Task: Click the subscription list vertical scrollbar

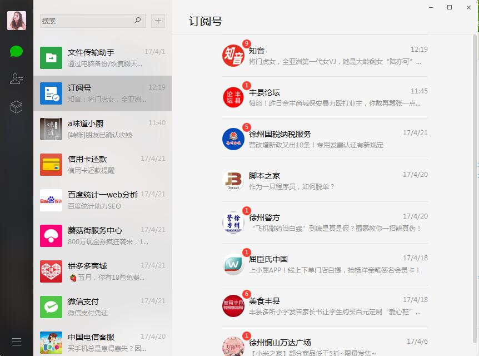Action: click(x=475, y=189)
